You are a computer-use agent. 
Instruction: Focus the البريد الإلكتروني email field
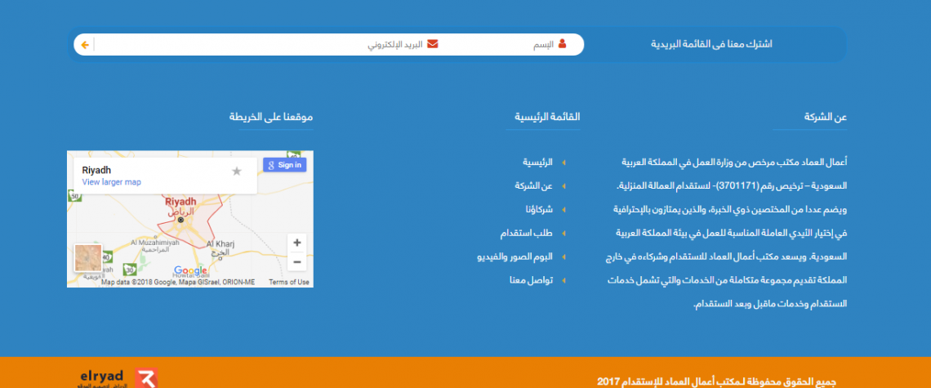[x=267, y=45]
